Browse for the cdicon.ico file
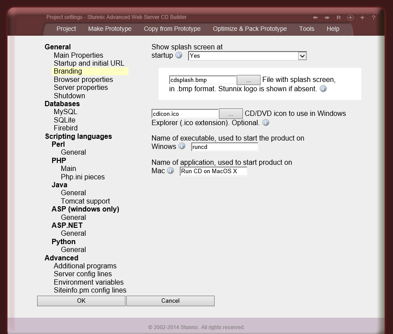This screenshot has width=393, height=334. (x=231, y=114)
